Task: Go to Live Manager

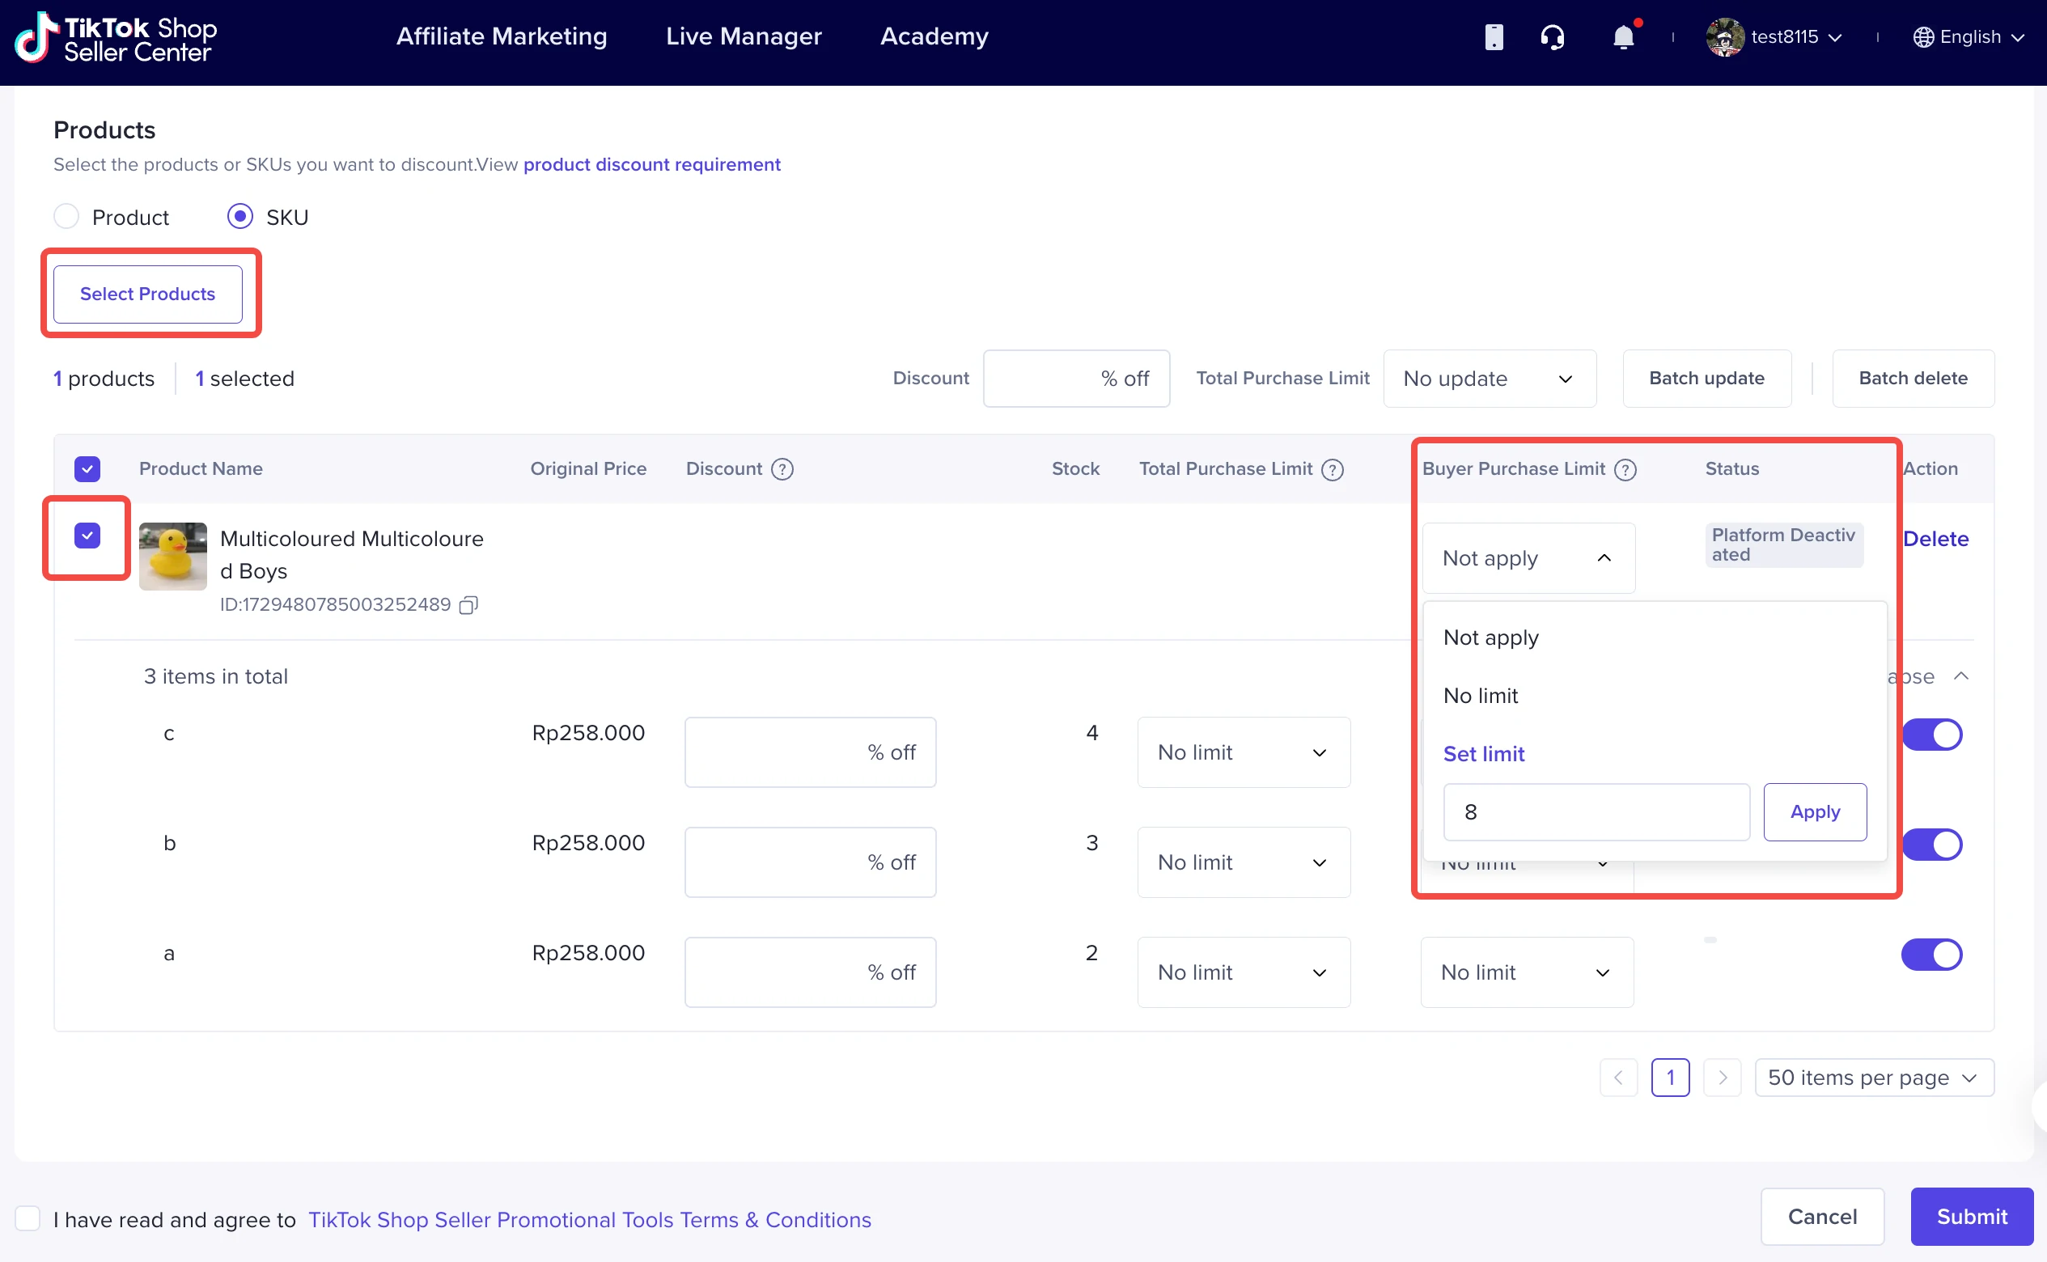Action: point(743,36)
